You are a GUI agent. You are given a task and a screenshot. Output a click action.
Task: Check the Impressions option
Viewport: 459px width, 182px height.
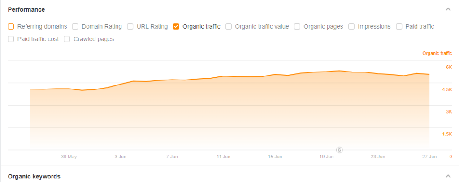[351, 26]
